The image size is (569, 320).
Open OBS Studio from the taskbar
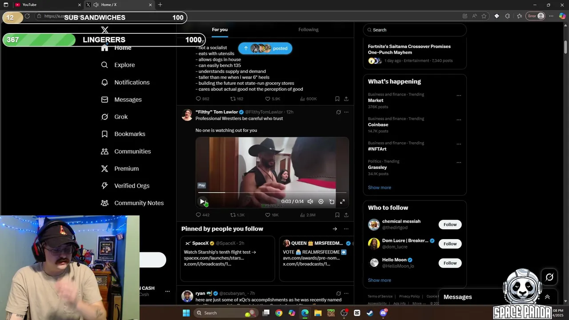[344, 313]
